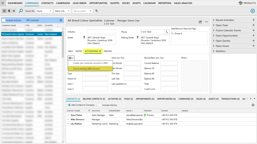257x144 pixels.
Task: Toggle the eye view mode button
Action: coord(14,11)
